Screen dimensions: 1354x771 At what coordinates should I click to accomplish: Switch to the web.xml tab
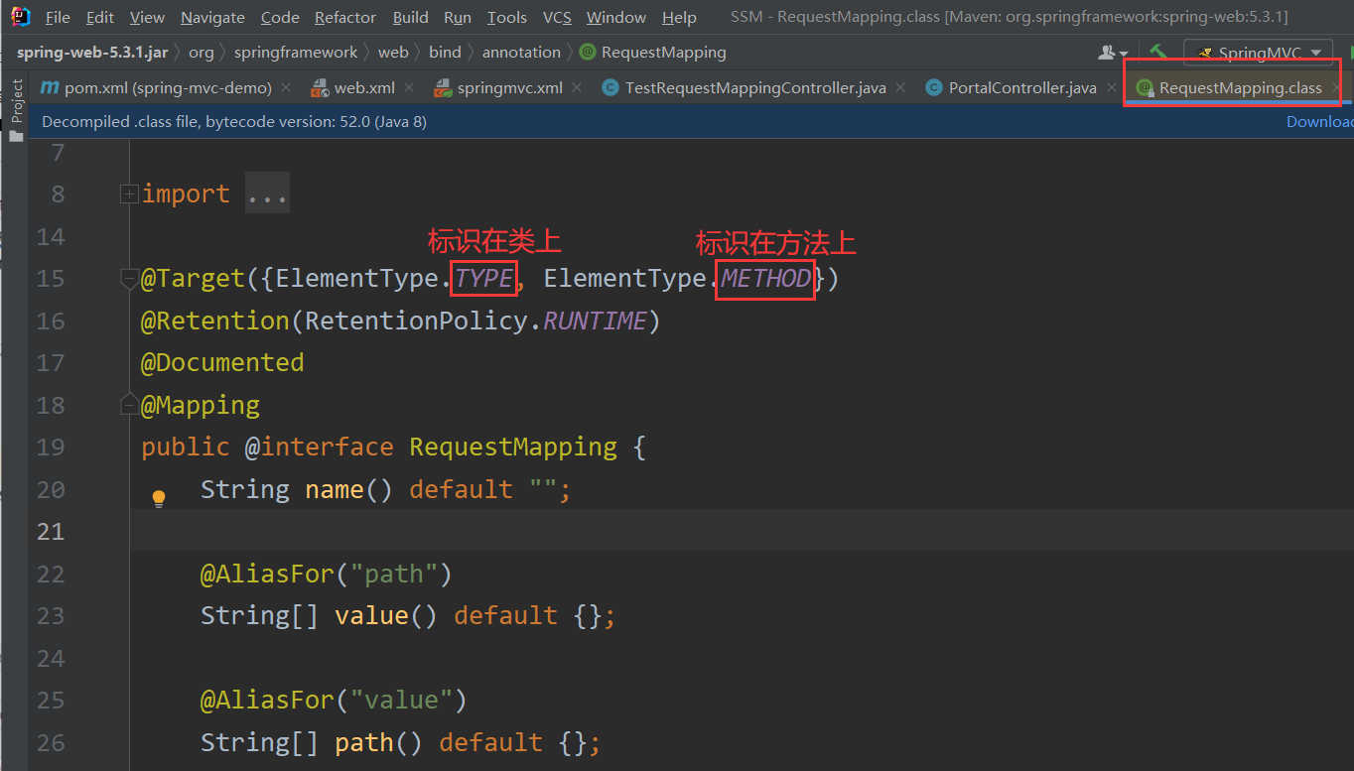(x=363, y=88)
